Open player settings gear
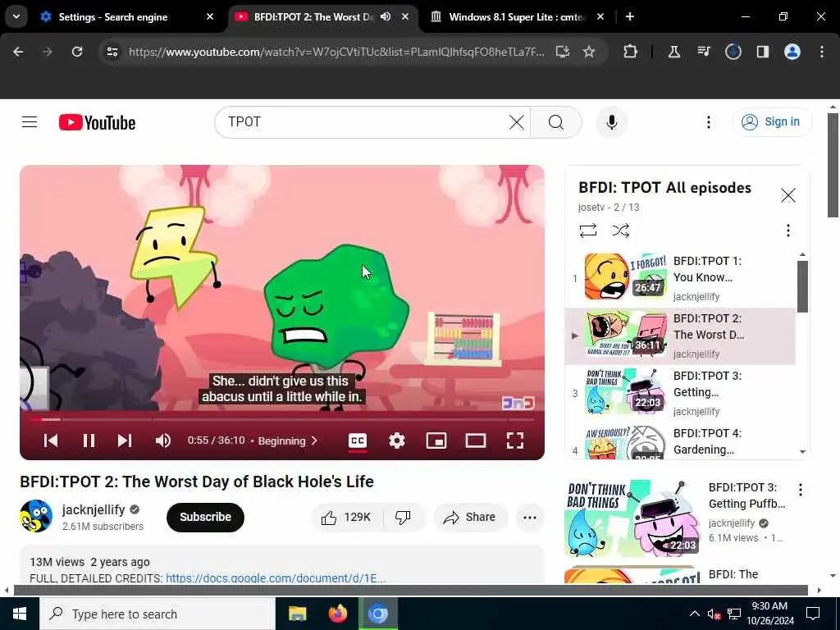The height and width of the screenshot is (630, 840). click(397, 441)
